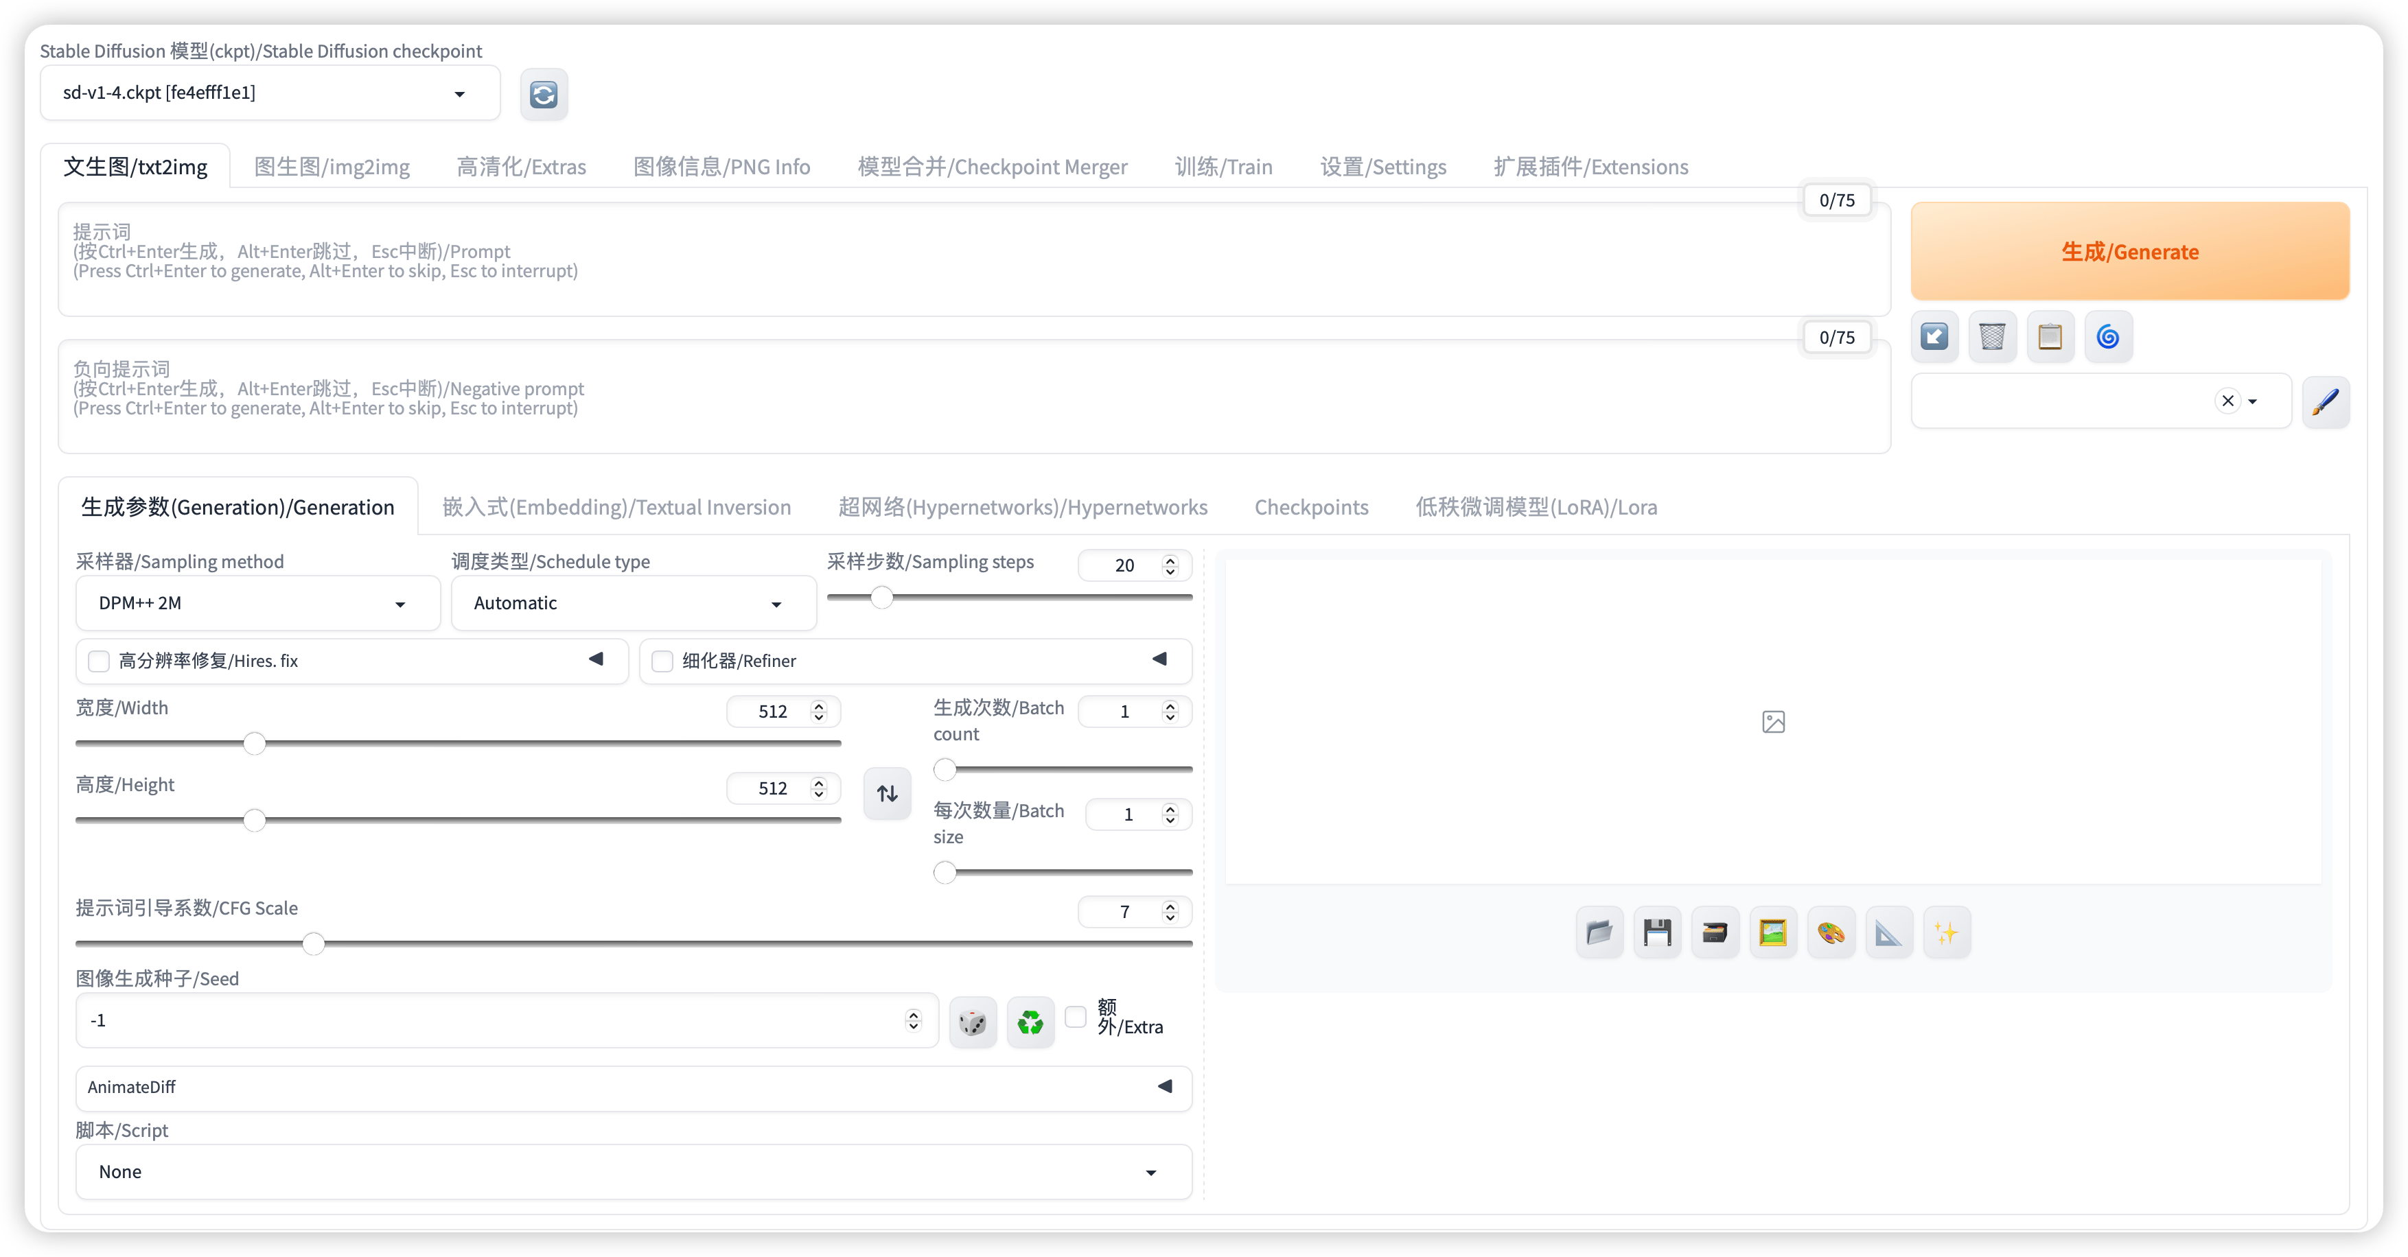Switch to the 图生图/img2img tab
The height and width of the screenshot is (1257, 2408).
(331, 166)
